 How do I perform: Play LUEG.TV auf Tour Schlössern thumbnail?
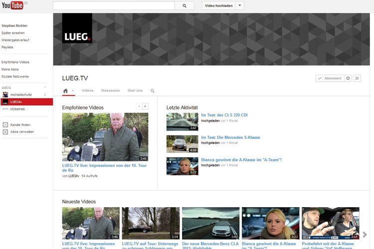click(151, 223)
